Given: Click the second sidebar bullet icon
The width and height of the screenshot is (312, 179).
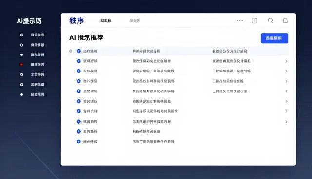Looking at the screenshot, I should (x=21, y=45).
